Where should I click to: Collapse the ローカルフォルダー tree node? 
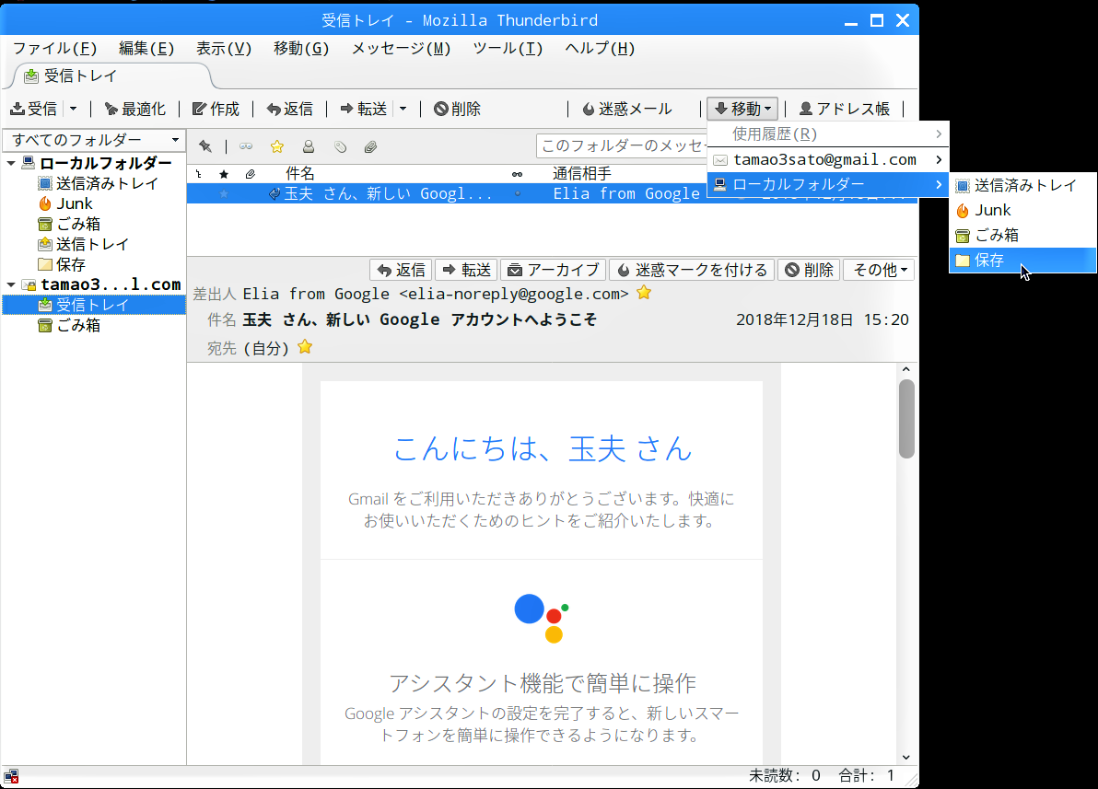pos(11,163)
